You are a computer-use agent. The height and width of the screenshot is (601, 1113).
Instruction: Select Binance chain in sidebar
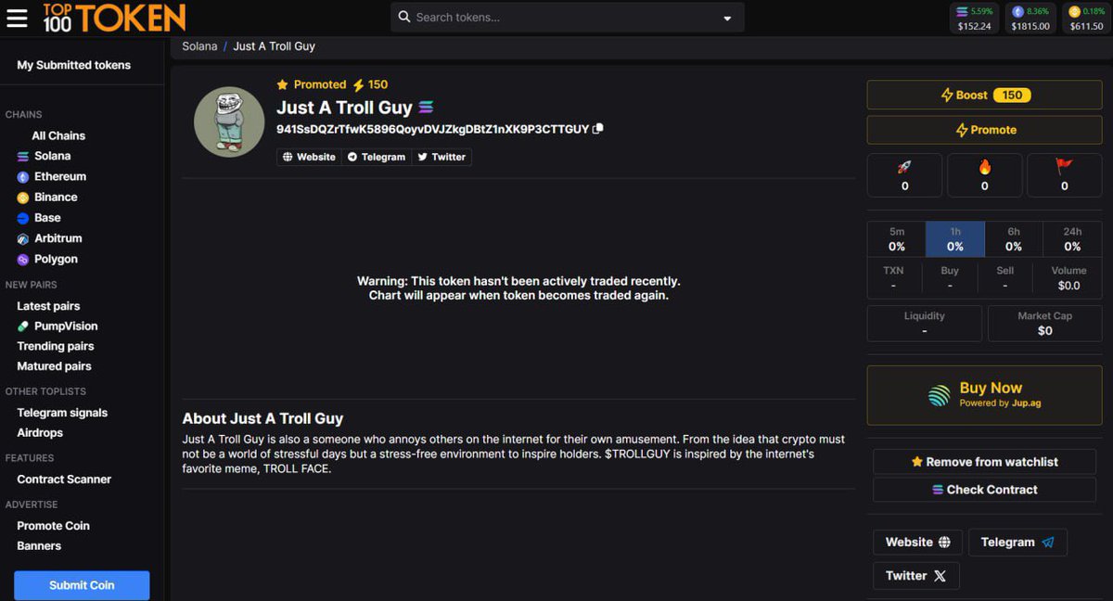(47, 197)
